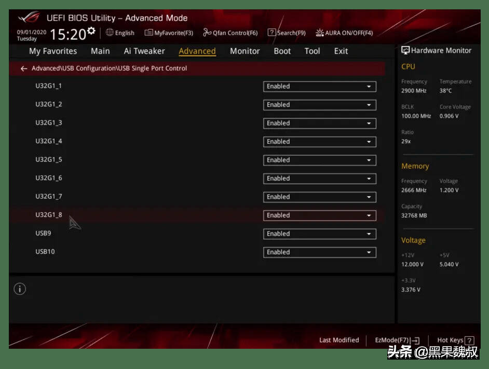The image size is (489, 369).
Task: Click the English language button
Action: click(120, 33)
